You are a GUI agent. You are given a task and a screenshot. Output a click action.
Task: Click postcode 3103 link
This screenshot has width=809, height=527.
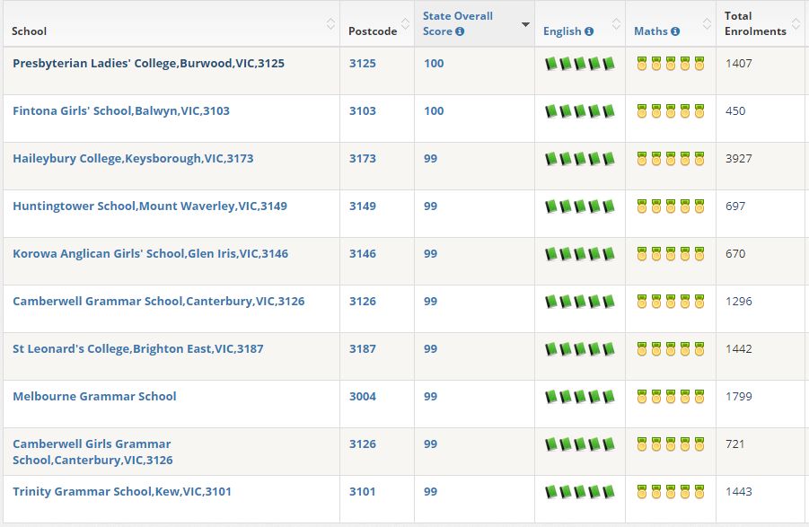362,110
